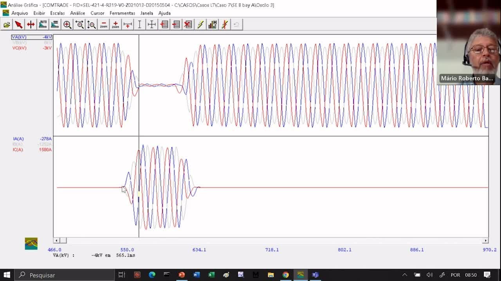
Task: Open the Arquivo menu
Action: (20, 13)
